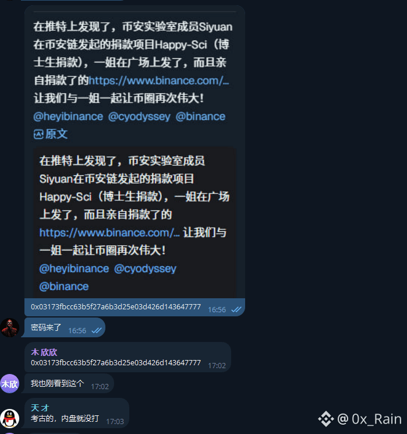Open the @cyodyssey mention in the quoted tweet
The image size is (407, 434).
coord(145,269)
